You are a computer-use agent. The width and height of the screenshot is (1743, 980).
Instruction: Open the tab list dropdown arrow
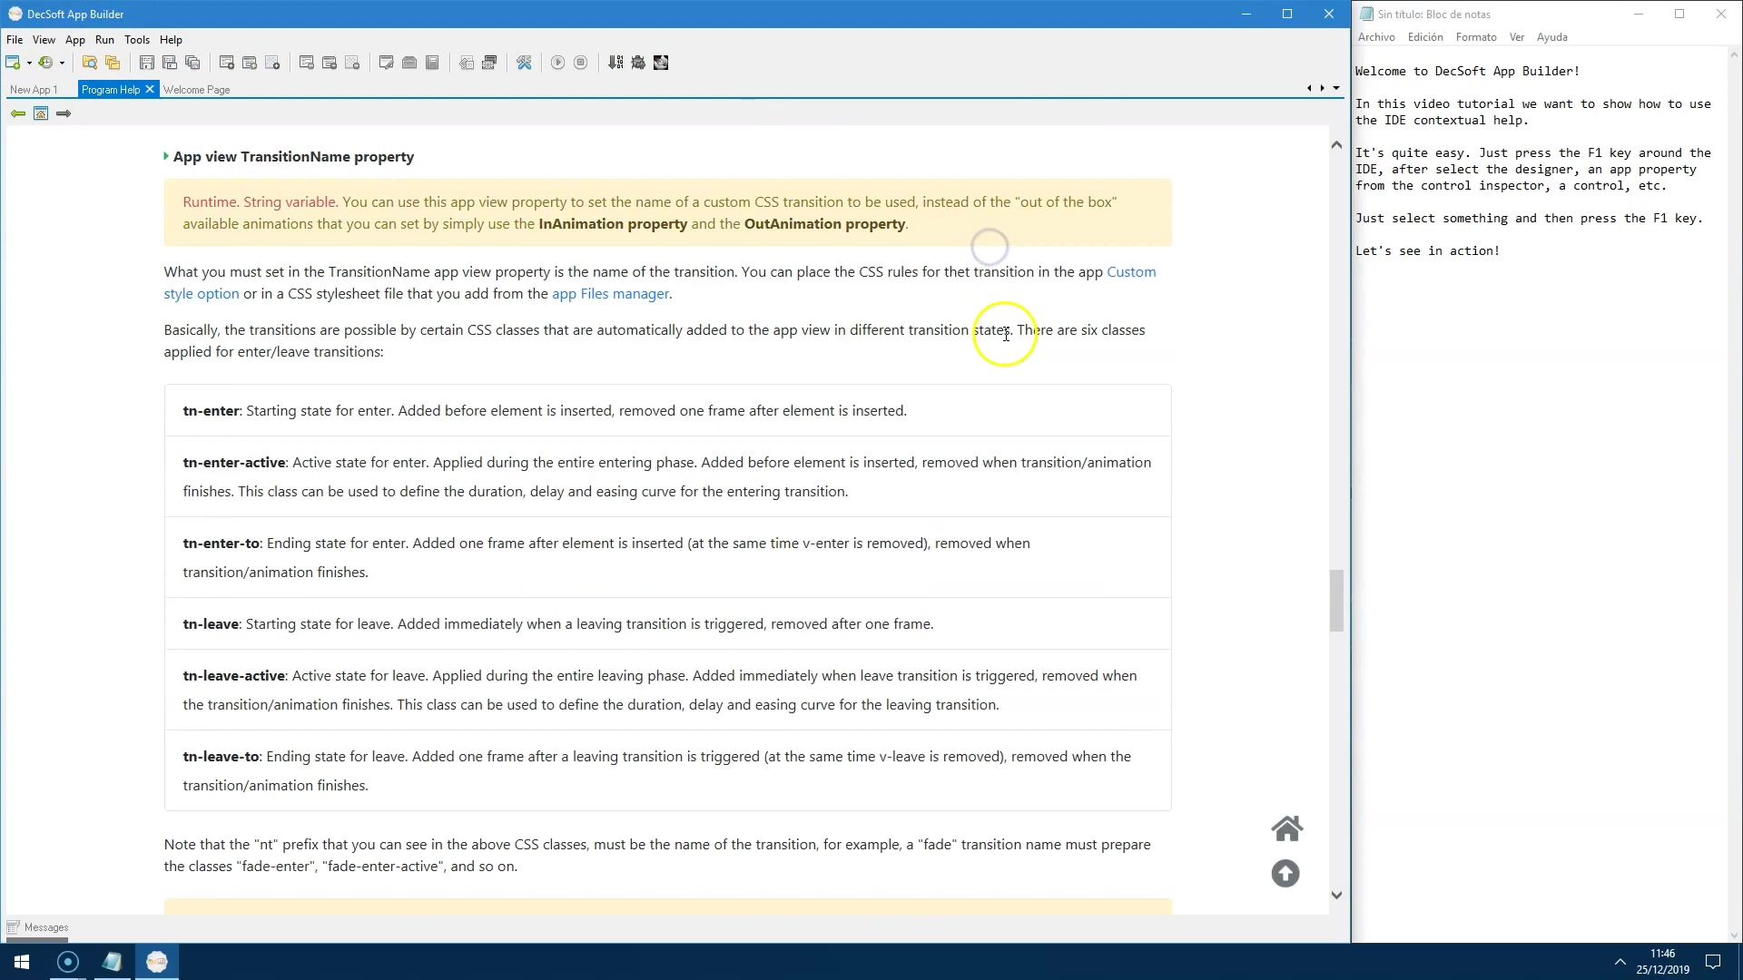click(1336, 89)
